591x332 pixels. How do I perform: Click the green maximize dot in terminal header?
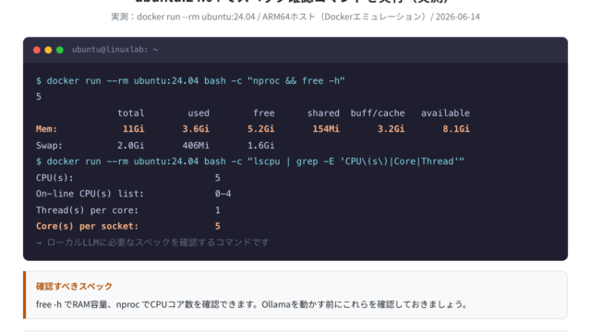pos(60,50)
